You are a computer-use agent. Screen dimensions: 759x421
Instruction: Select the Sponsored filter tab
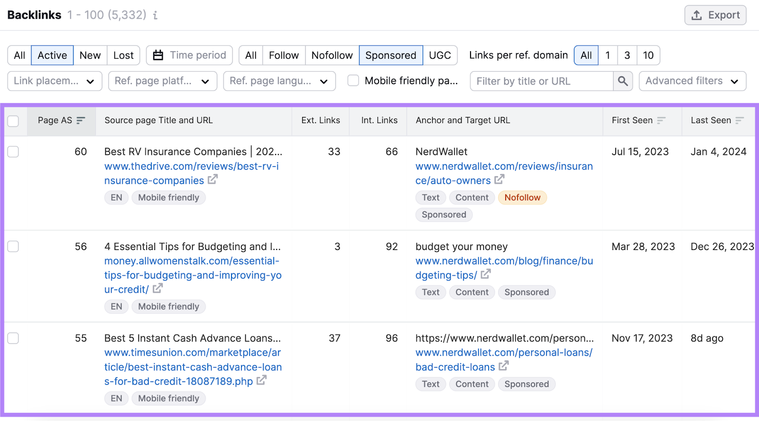(390, 55)
